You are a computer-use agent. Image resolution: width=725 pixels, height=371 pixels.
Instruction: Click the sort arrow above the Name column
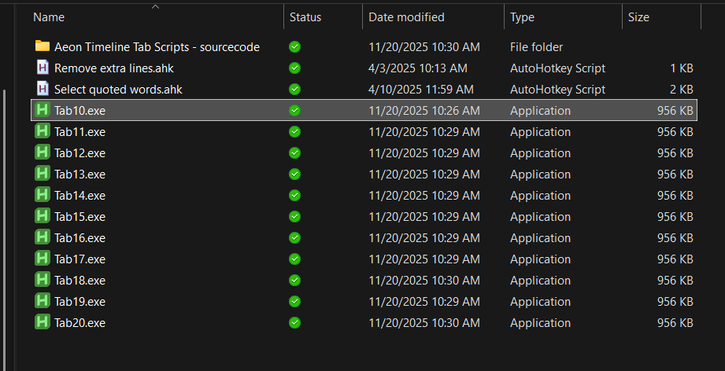coord(155,6)
